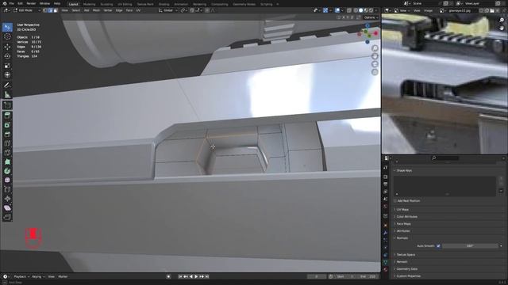Enable face select mode
Screen dimensions: 508x285
coord(56,10)
